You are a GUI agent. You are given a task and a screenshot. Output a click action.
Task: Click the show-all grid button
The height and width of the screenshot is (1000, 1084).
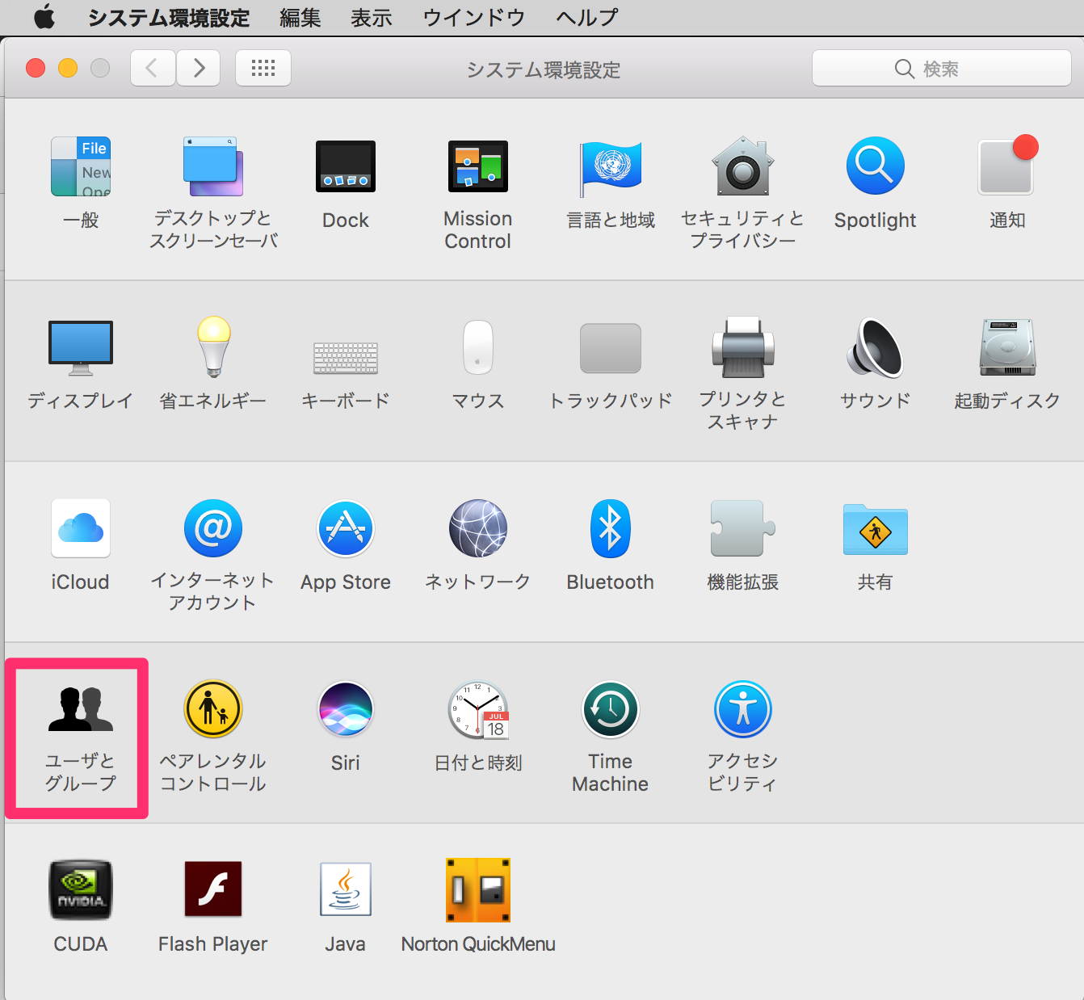(x=263, y=68)
